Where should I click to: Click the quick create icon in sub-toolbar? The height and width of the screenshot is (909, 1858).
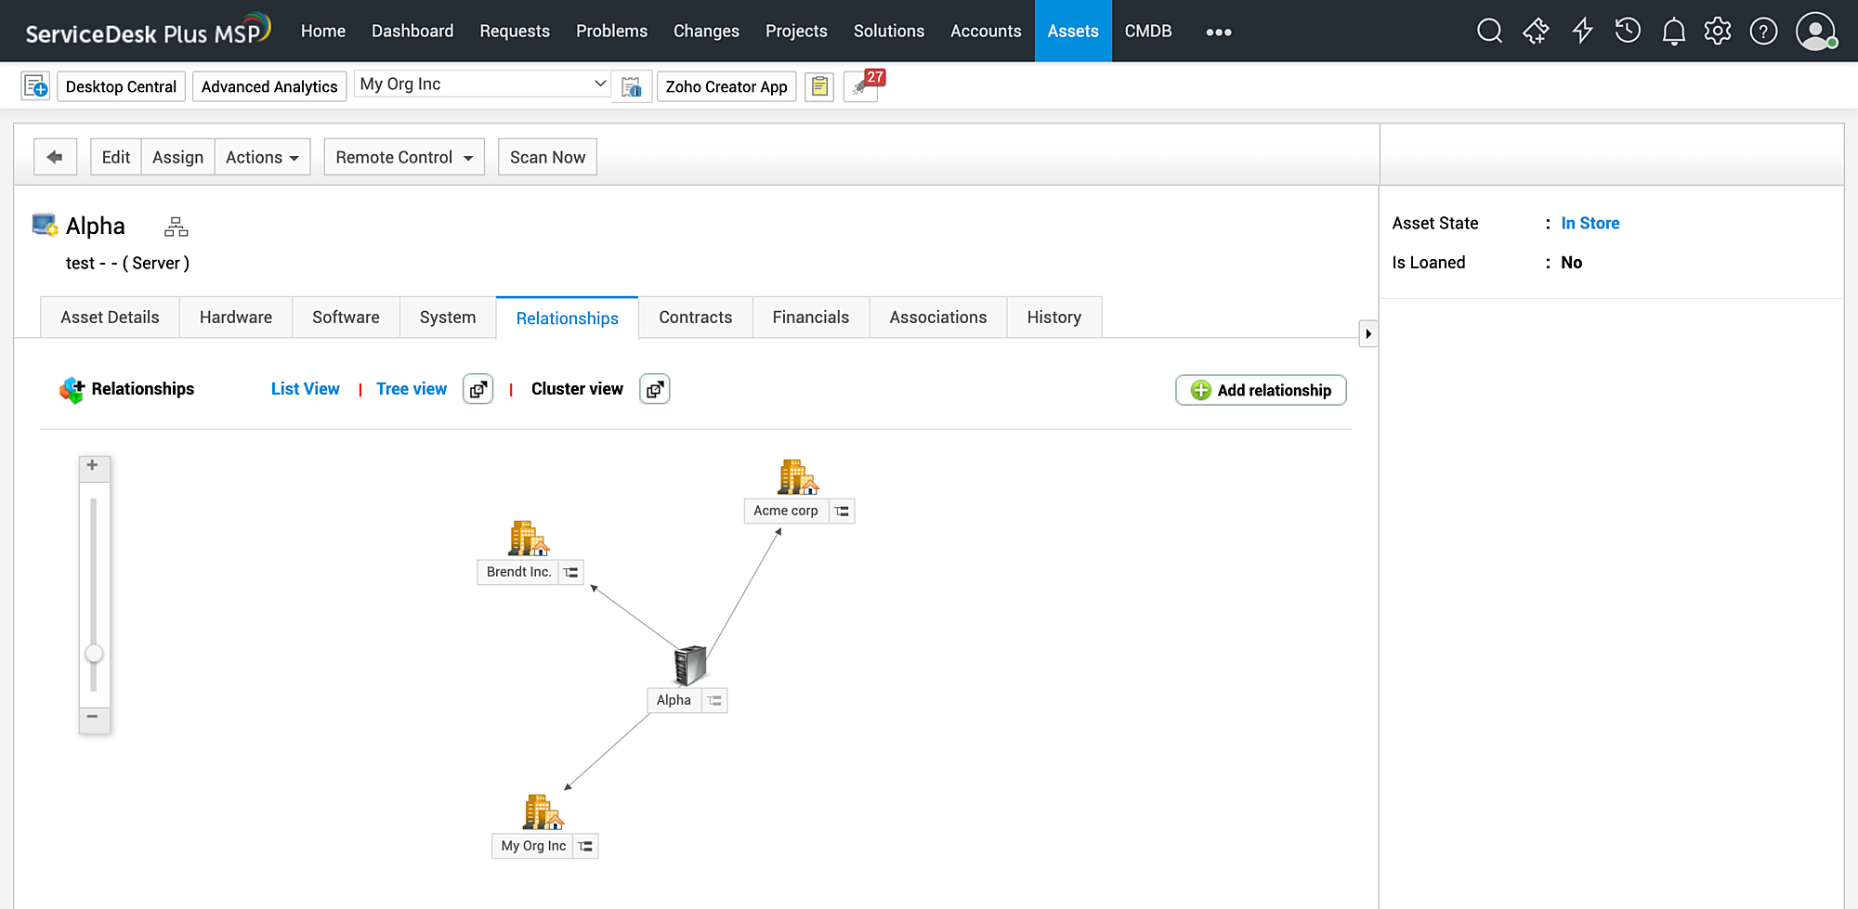(35, 86)
